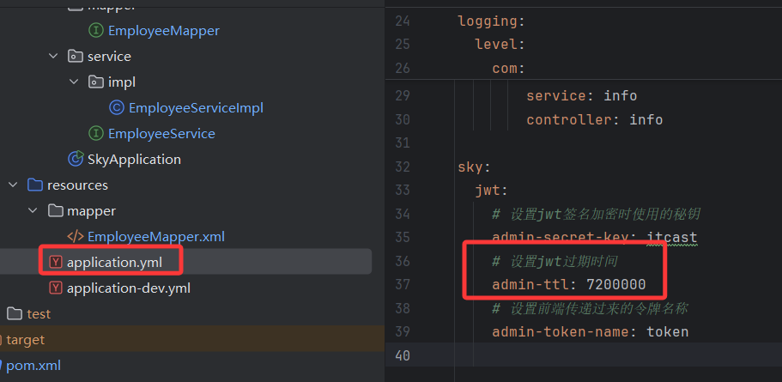Collapse the mapper folder under resources
This screenshot has width=782, height=382.
33,210
